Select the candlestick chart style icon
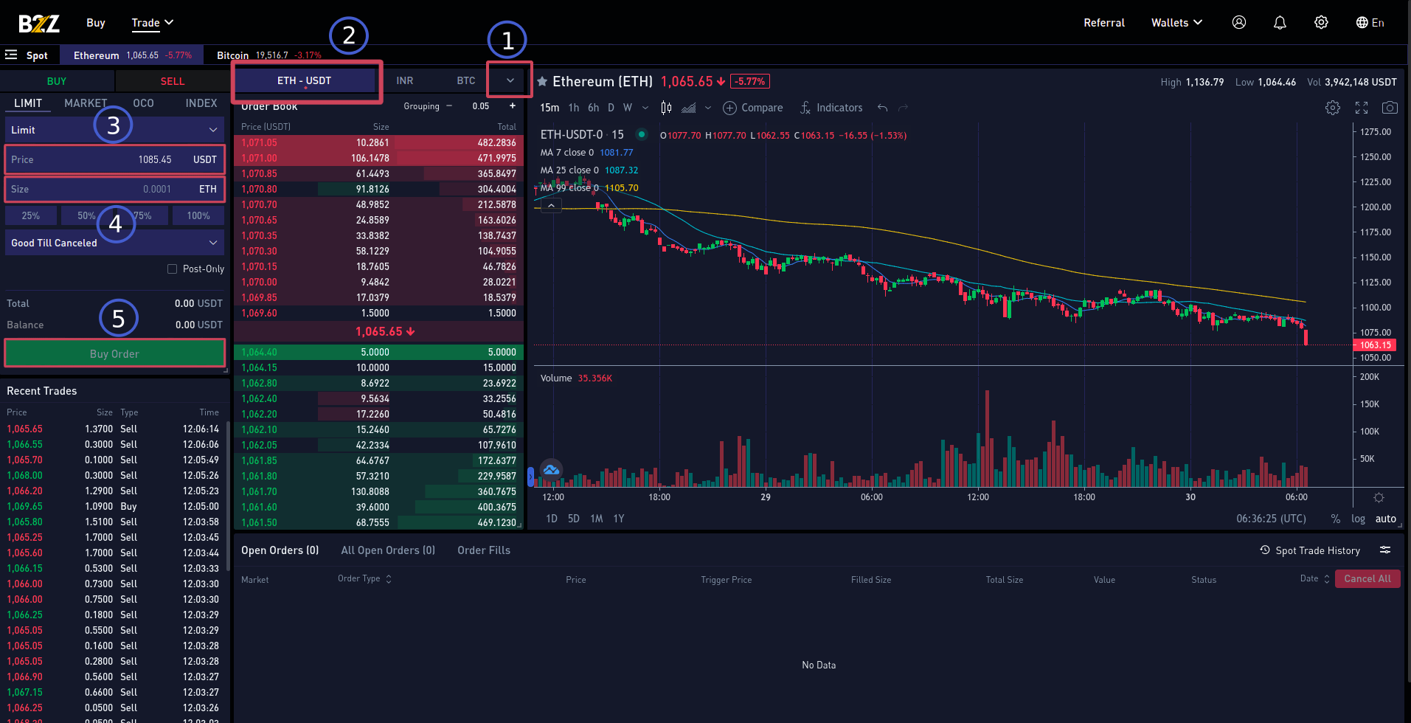The height and width of the screenshot is (723, 1411). [666, 108]
